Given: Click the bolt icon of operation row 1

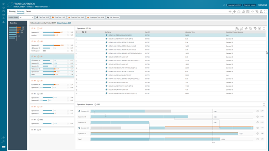Looking at the screenshot, I should coord(106,35).
